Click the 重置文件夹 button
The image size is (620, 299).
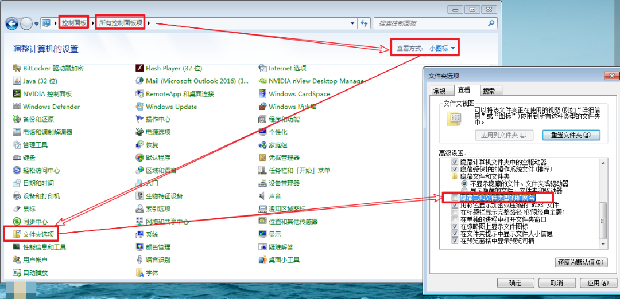click(571, 135)
